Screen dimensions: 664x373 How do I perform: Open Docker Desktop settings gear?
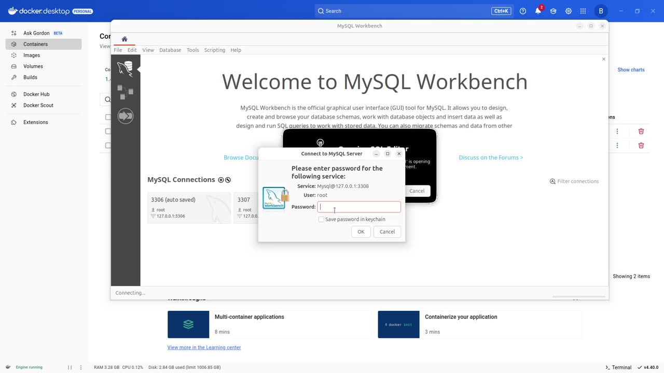point(569,11)
